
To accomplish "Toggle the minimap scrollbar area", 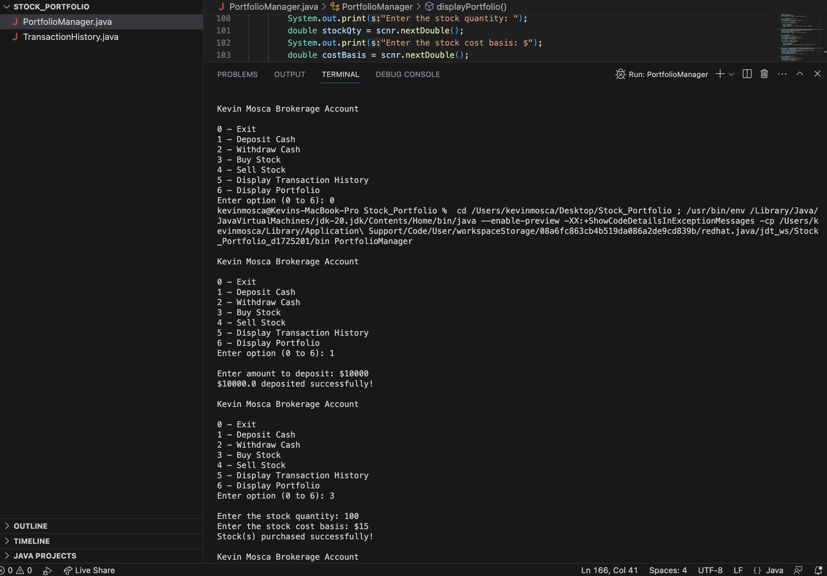I will (800, 37).
